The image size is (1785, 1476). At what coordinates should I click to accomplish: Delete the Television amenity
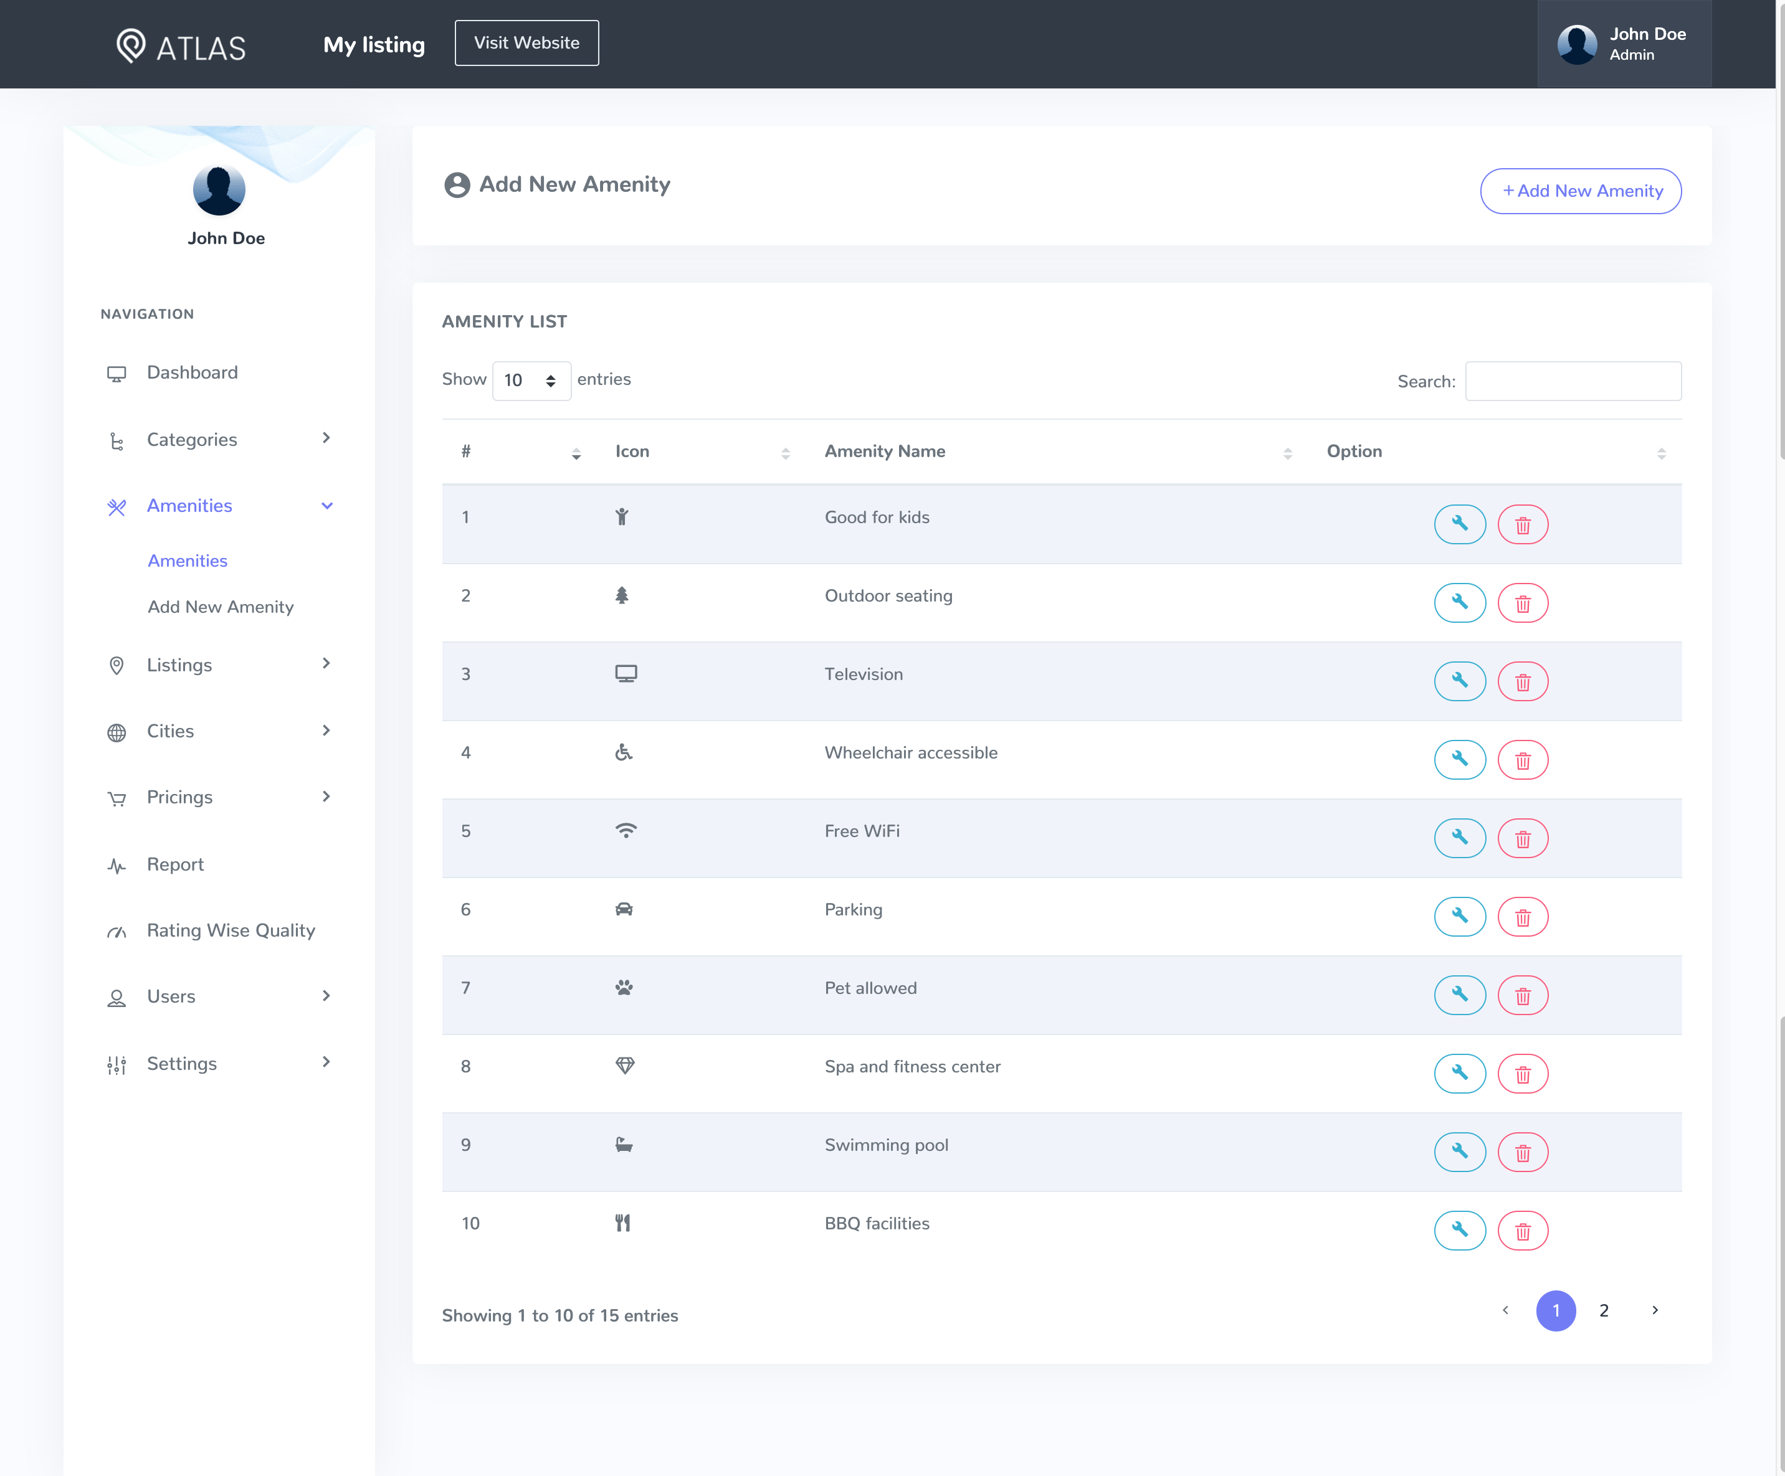tap(1522, 681)
